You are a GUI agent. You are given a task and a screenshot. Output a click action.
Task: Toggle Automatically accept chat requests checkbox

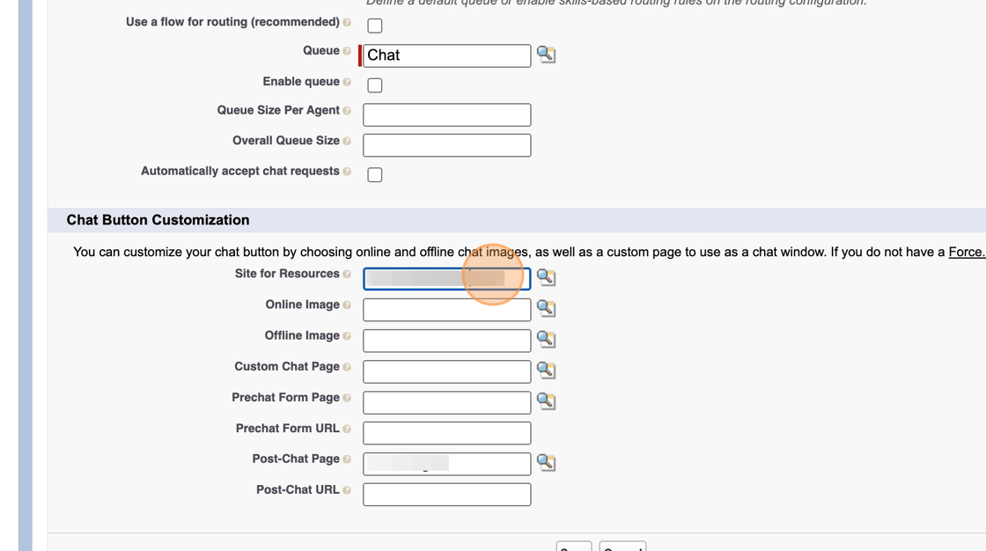(375, 175)
